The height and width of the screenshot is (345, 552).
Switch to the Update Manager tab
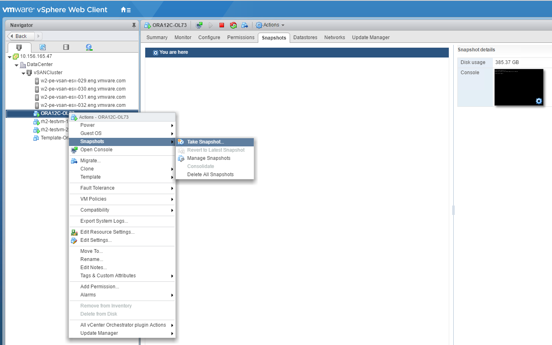point(371,38)
